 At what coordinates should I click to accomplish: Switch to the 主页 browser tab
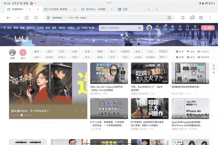click(x=125, y=9)
